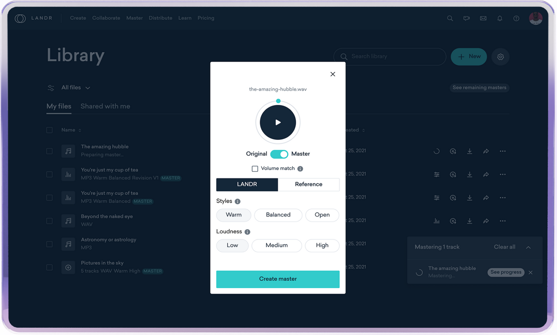The height and width of the screenshot is (335, 557).
Task: Open the Distribute menu
Action: [161, 18]
